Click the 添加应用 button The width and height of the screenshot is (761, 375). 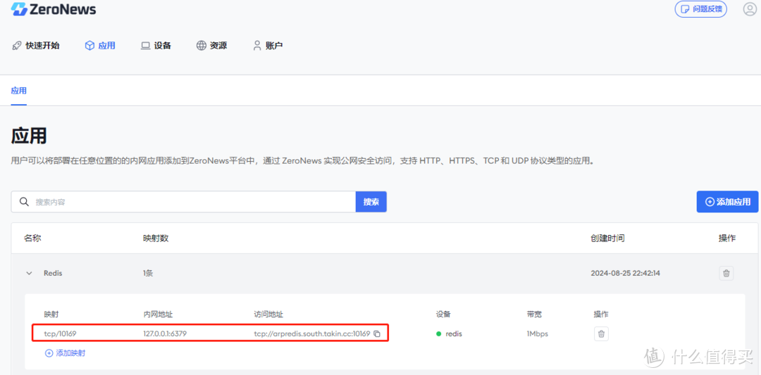click(727, 201)
